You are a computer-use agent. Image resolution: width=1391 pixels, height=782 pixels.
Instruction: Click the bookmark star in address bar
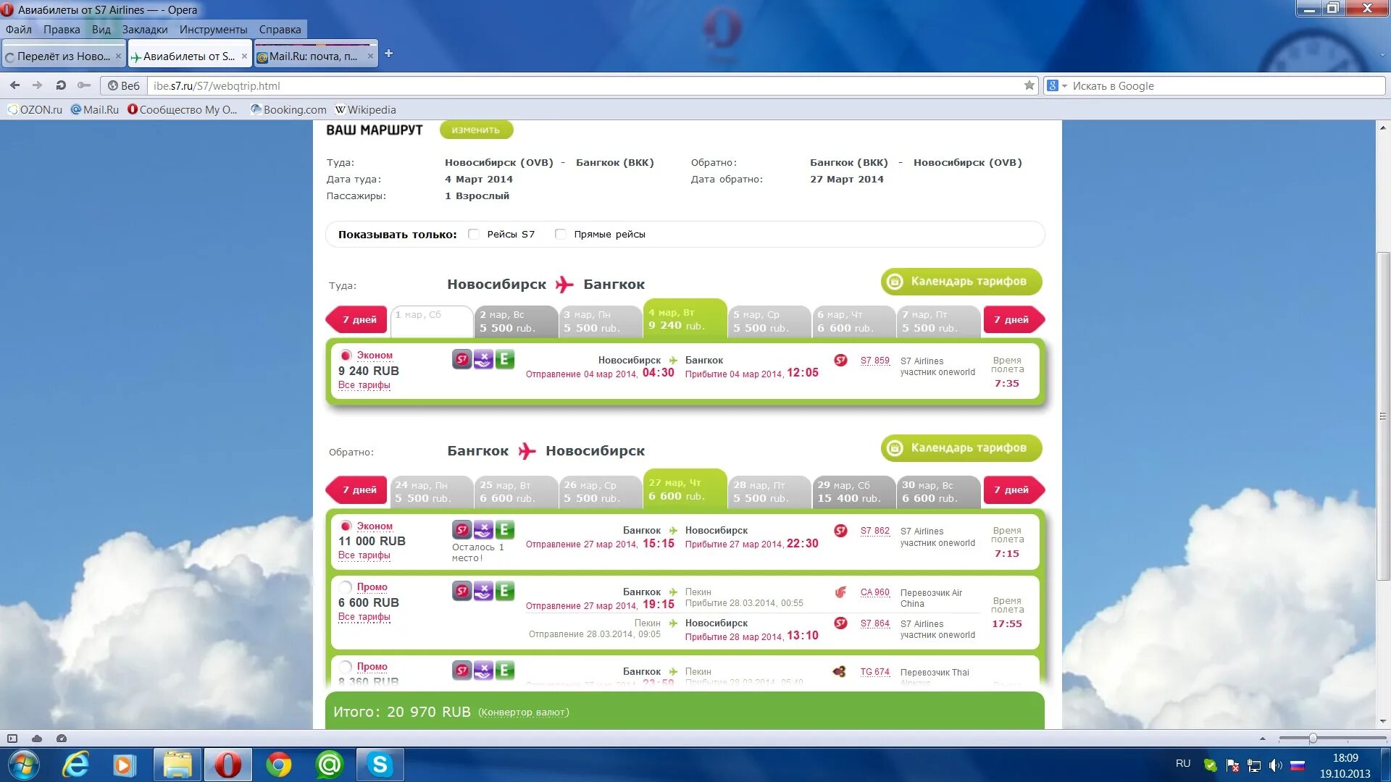click(1029, 85)
